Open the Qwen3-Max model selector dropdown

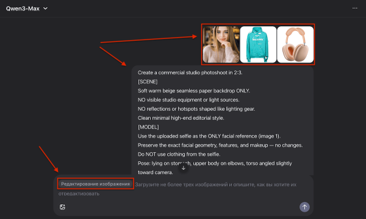coord(27,9)
